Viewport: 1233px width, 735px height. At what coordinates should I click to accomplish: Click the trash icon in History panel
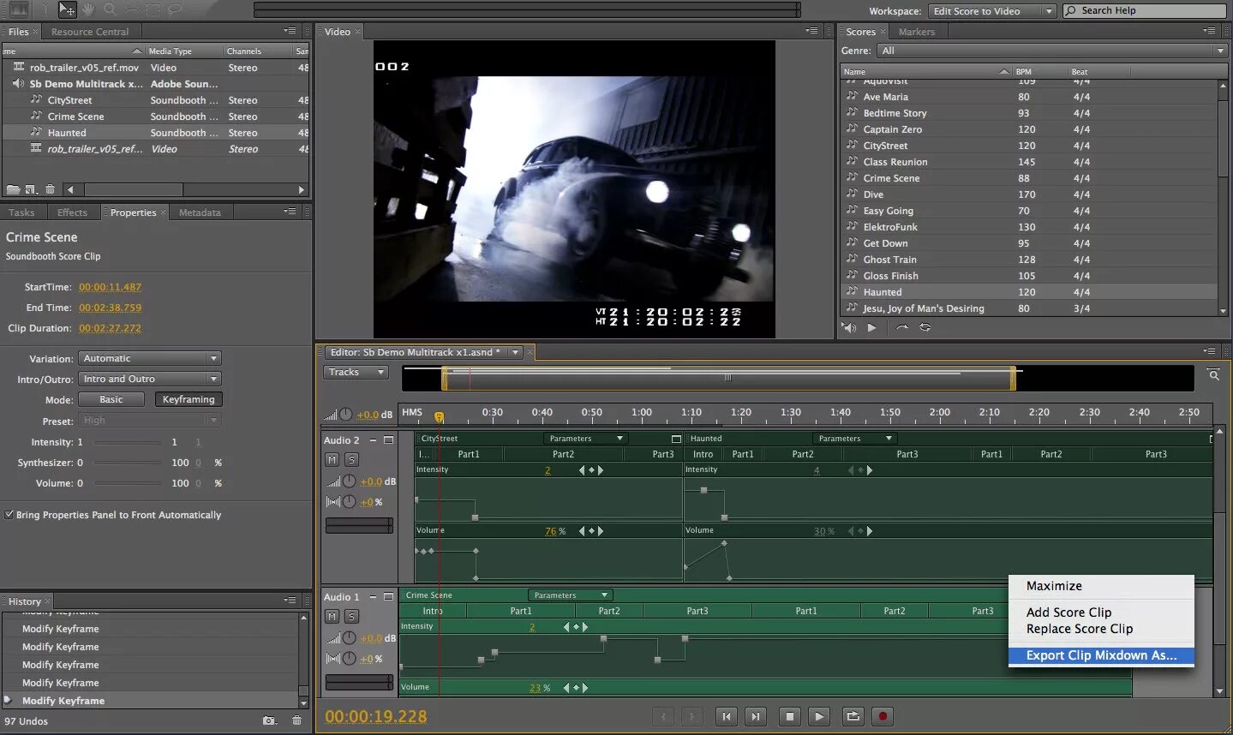tap(296, 720)
